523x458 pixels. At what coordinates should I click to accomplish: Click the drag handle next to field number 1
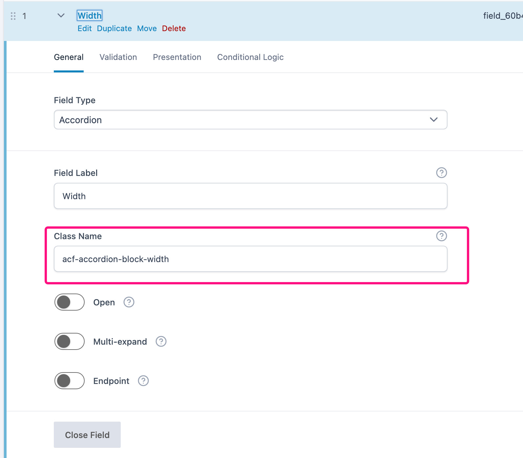click(13, 16)
